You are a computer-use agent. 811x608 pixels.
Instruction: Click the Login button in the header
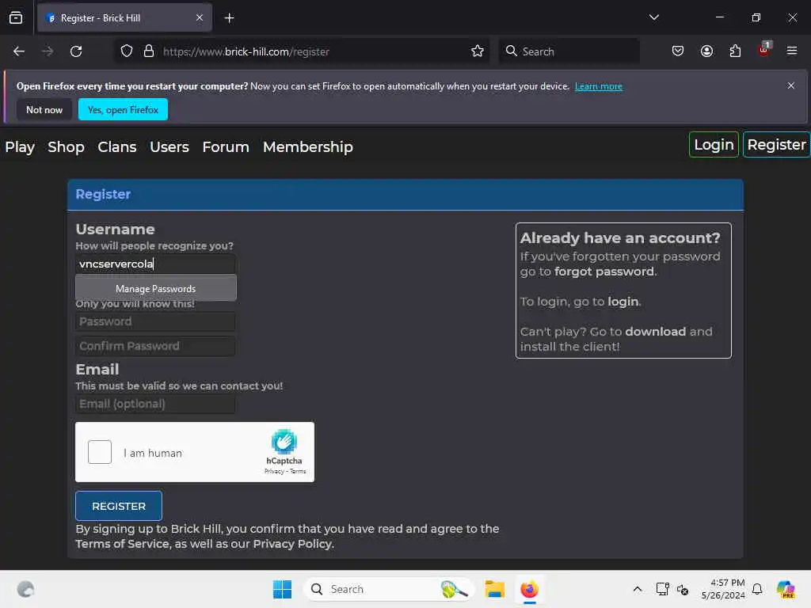point(714,145)
